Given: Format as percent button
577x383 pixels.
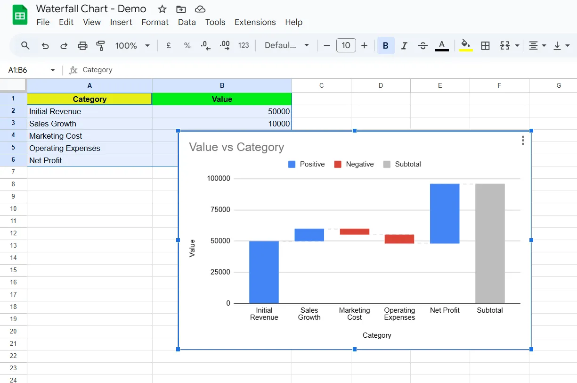Looking at the screenshot, I should pos(187,46).
